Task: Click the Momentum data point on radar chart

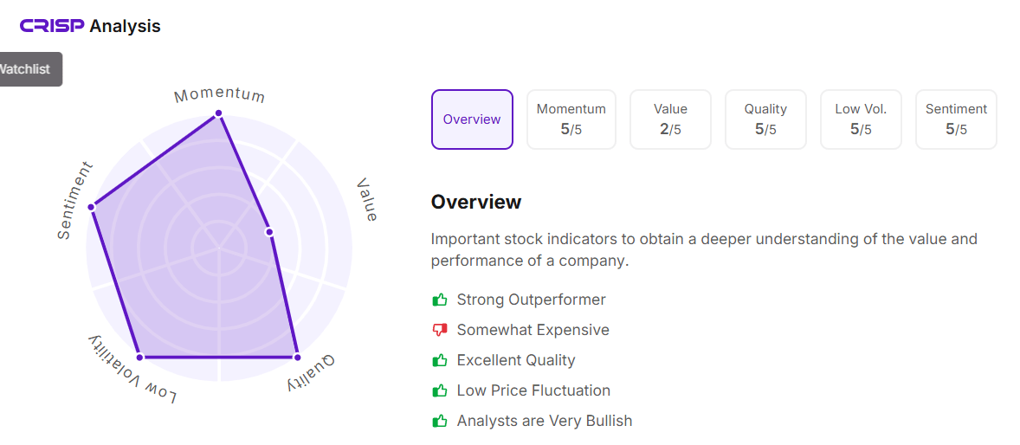Action: pyautogui.click(x=218, y=113)
